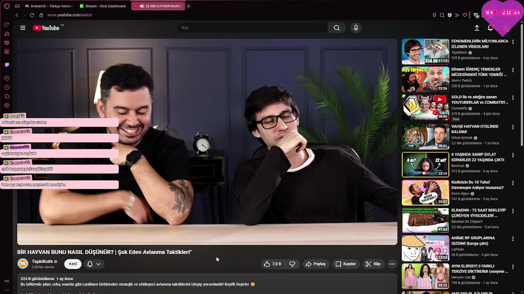Open the extensions cube in sidebar

click(7, 96)
